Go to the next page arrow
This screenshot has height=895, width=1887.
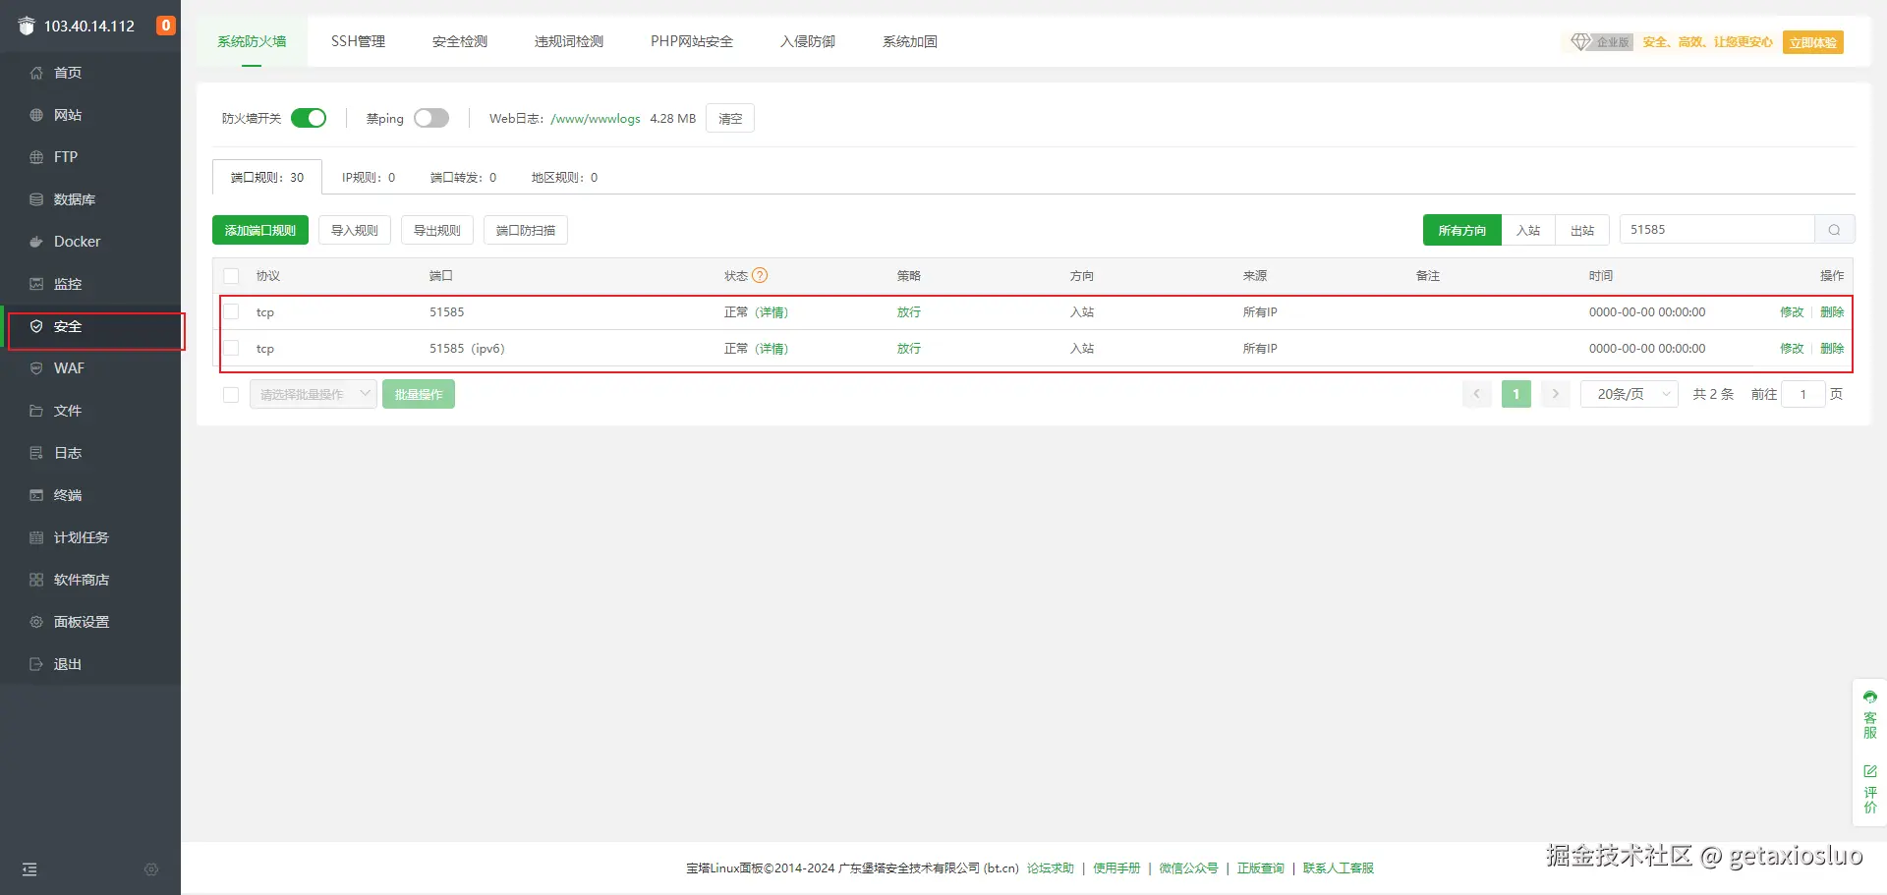[x=1555, y=394]
